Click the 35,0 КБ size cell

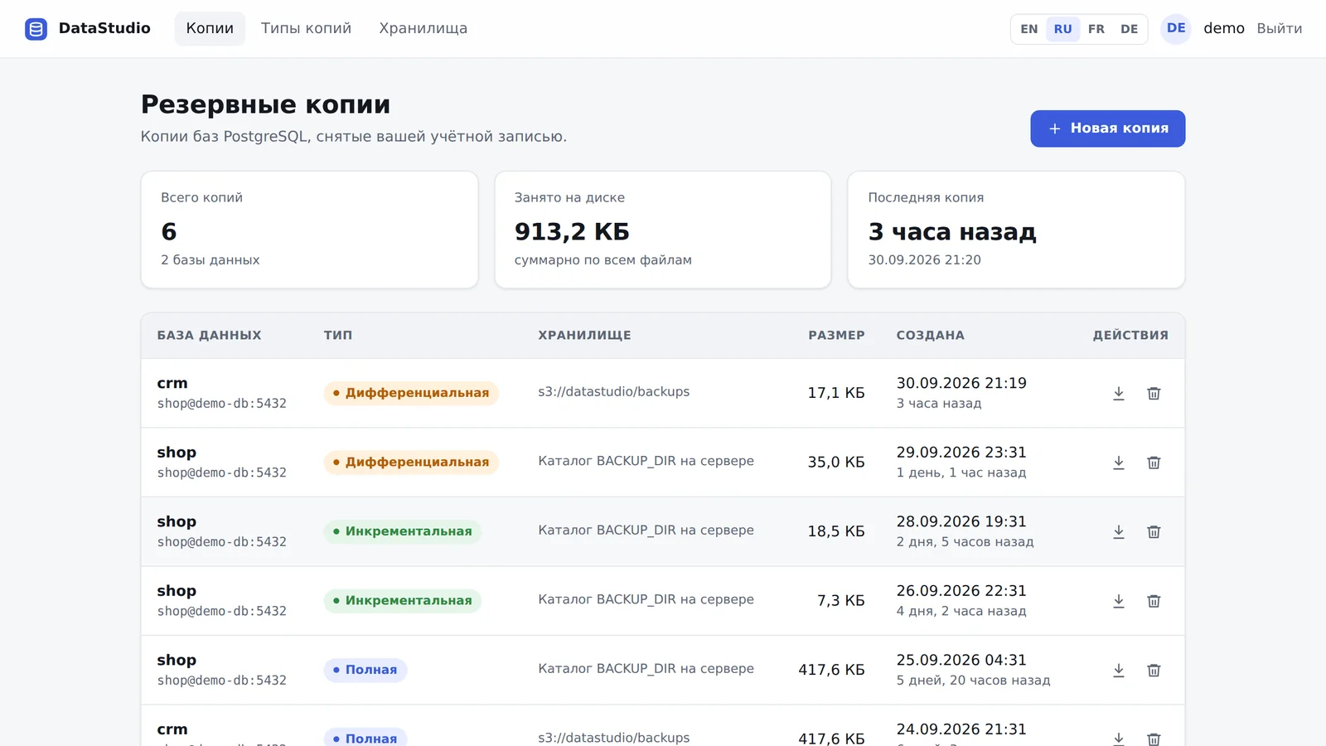[x=836, y=463]
